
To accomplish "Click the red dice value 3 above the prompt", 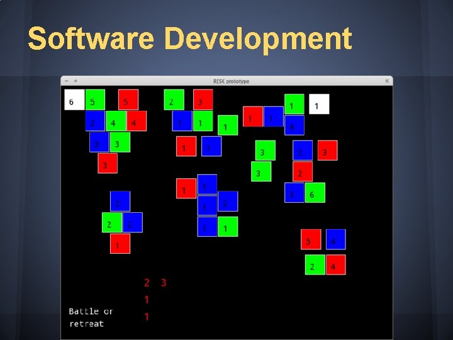I will click(x=164, y=283).
